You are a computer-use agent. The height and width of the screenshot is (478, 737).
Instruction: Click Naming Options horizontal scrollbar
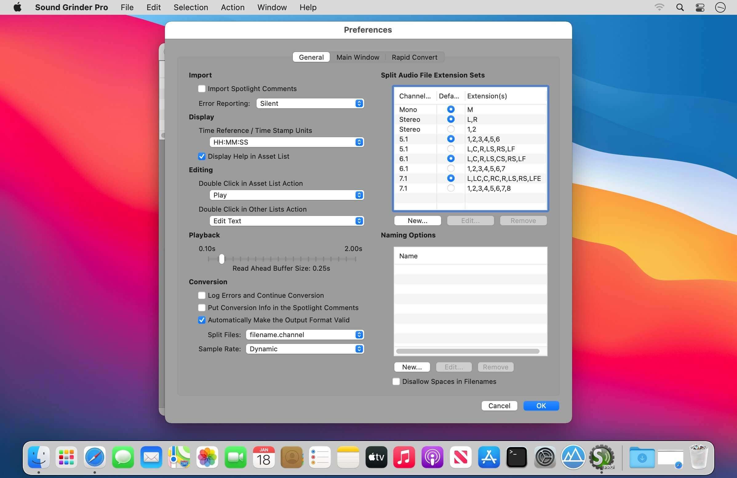(467, 351)
